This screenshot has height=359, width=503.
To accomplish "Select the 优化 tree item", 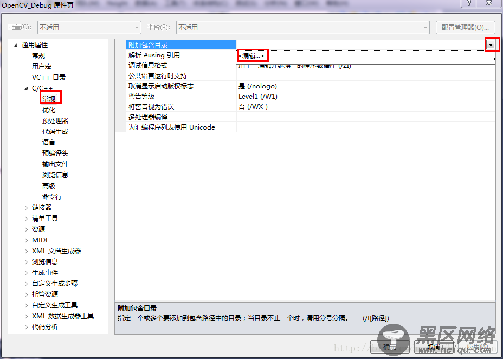I will coord(49,110).
